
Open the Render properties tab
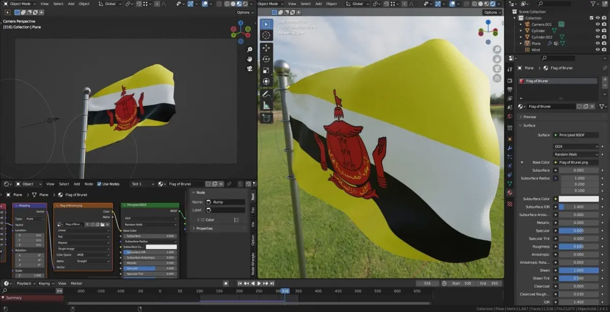pos(510,80)
